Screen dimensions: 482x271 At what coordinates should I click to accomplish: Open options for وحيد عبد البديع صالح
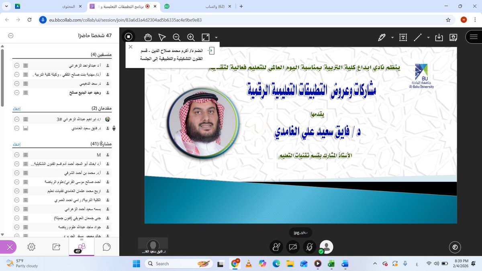16,92
